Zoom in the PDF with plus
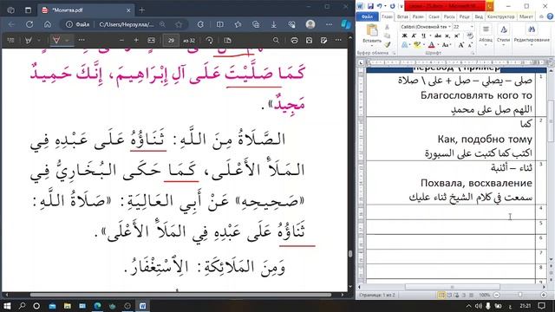 [x=136, y=41]
